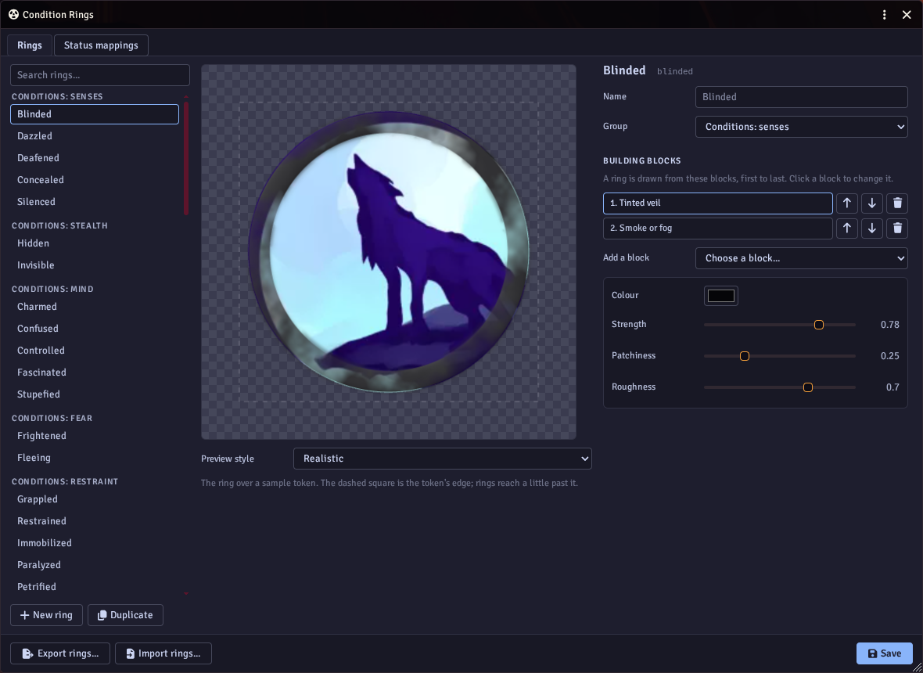This screenshot has width=923, height=673.
Task: Move the Smoke or fog block down
Action: pos(872,229)
